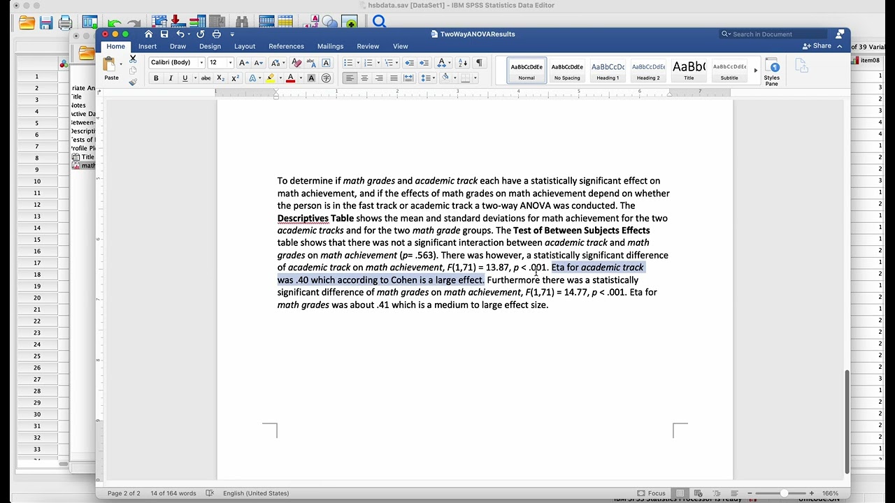The height and width of the screenshot is (503, 895).
Task: Decrease paragraph indent
Action: (410, 63)
